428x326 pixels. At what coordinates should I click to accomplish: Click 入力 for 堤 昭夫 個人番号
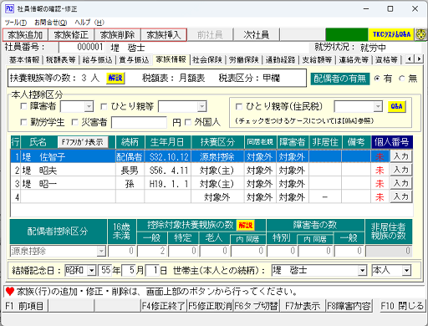click(401, 170)
